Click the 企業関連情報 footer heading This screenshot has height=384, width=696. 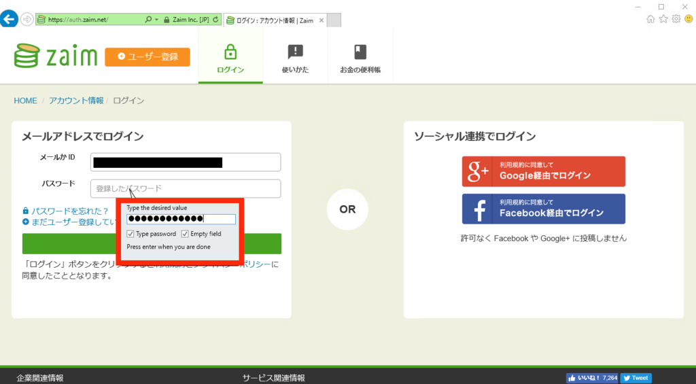pos(40,379)
